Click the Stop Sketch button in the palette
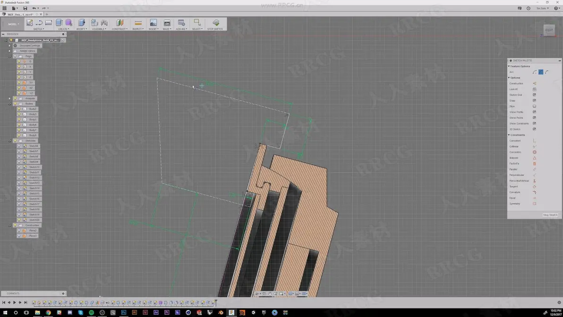 [550, 215]
